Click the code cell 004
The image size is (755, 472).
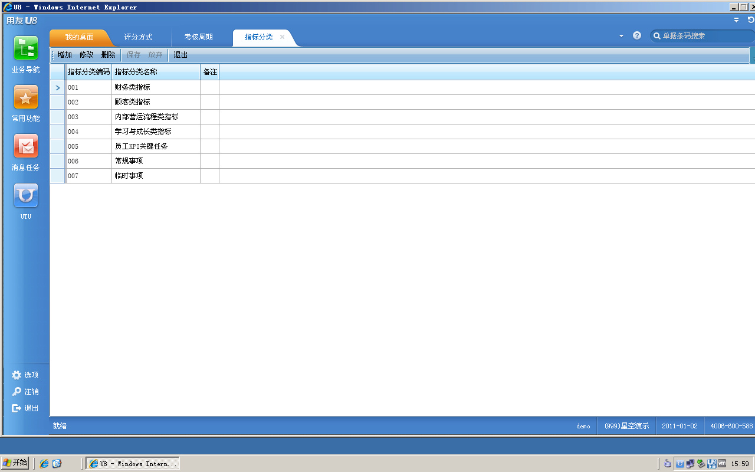click(88, 132)
